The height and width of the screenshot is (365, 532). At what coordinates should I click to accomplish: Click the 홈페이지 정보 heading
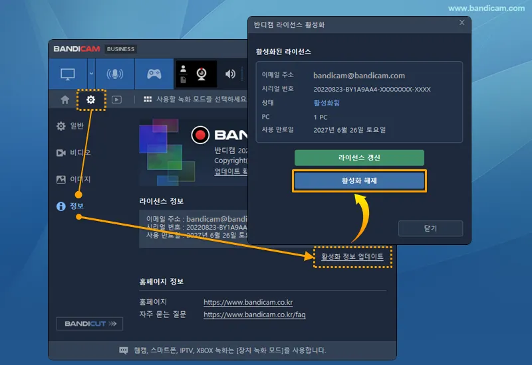coord(162,281)
